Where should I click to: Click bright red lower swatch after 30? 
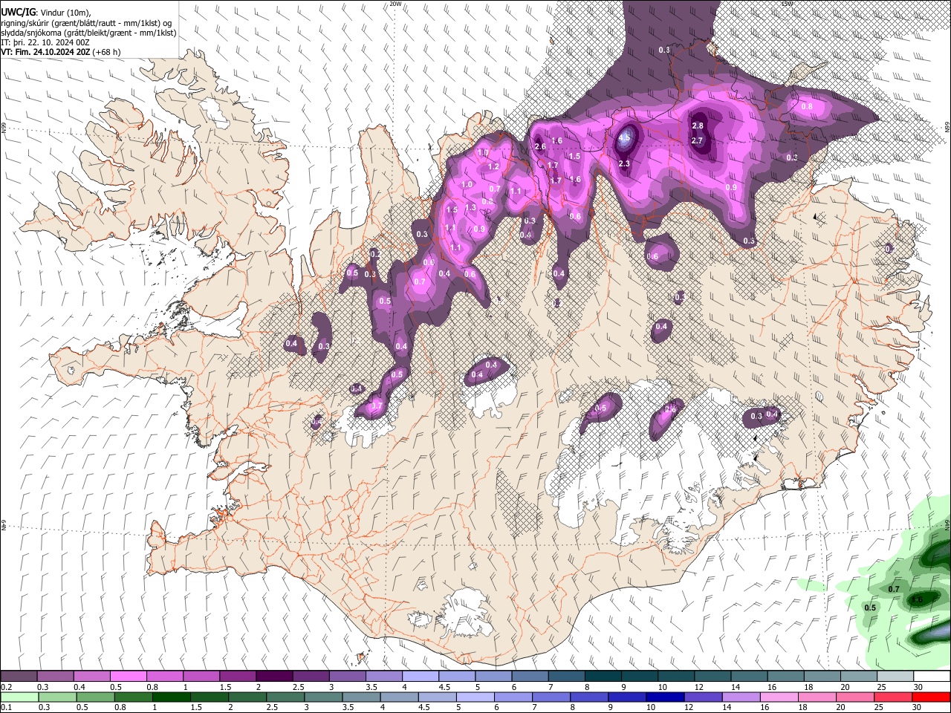coord(932,697)
